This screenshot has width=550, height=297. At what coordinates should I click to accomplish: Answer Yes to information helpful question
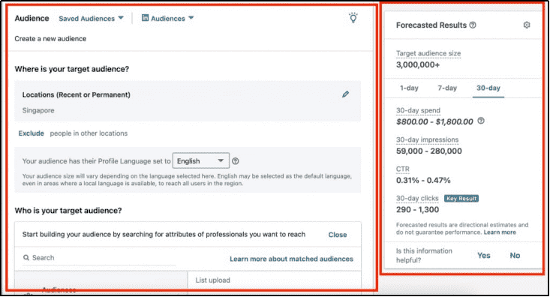pyautogui.click(x=484, y=255)
